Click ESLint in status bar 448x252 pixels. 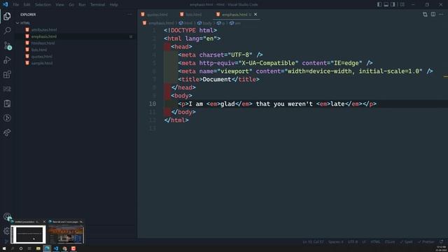(390, 241)
